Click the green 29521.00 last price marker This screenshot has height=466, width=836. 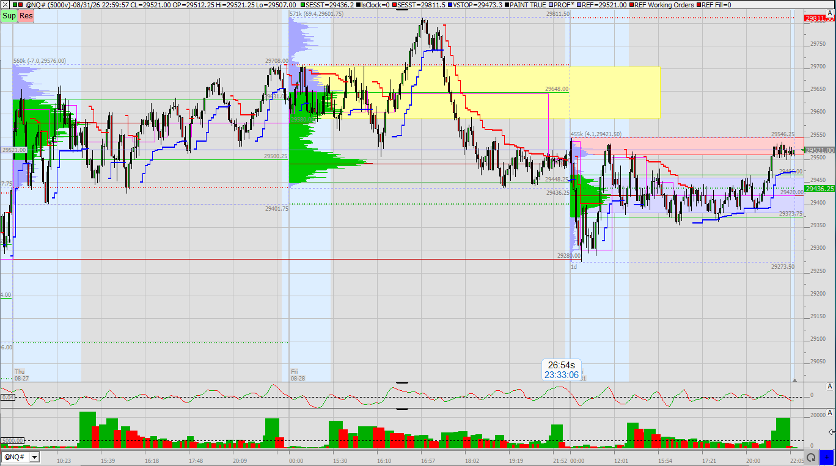pos(820,150)
